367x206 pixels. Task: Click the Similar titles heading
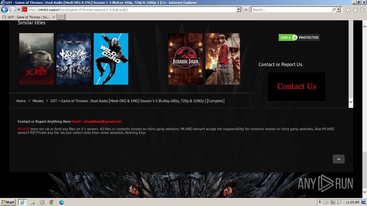pyautogui.click(x=32, y=23)
